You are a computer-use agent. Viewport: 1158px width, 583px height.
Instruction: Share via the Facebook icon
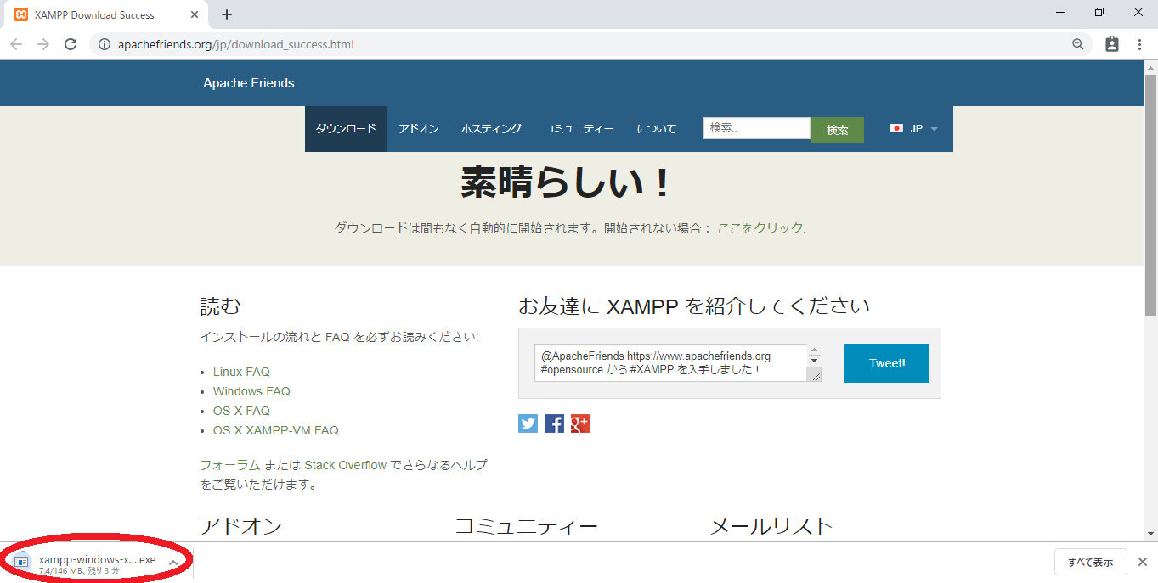point(554,423)
